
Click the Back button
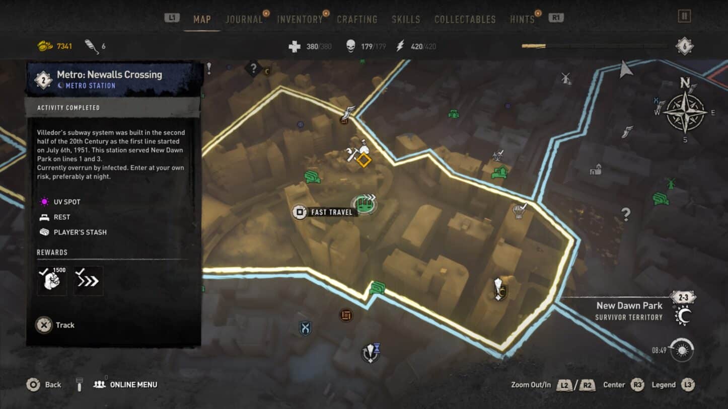[x=44, y=385]
